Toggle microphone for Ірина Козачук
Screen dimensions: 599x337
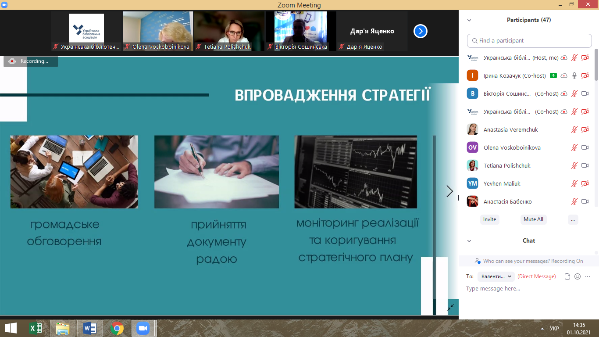(574, 75)
